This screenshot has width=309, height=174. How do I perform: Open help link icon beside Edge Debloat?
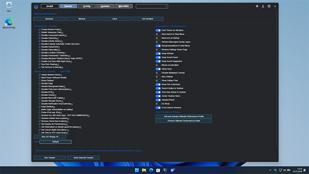pos(54,107)
